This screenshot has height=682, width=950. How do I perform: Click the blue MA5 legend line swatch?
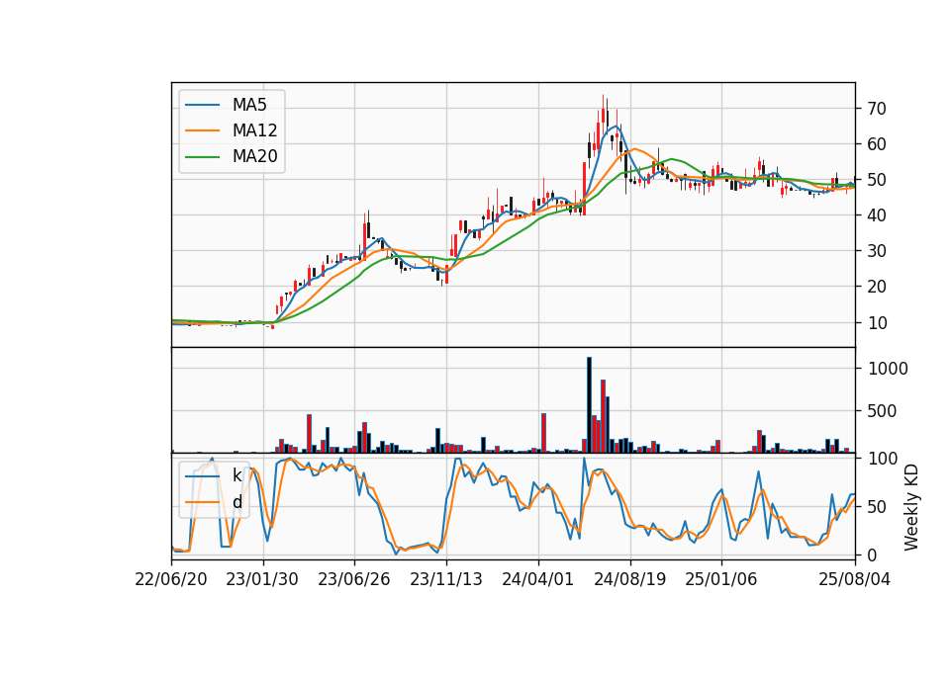click(202, 105)
